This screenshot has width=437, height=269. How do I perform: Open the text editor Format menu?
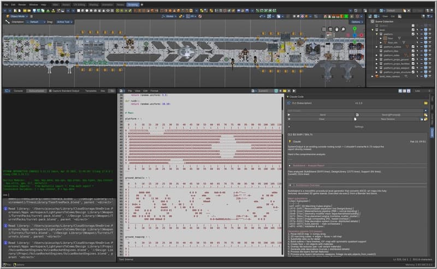coord(154,91)
